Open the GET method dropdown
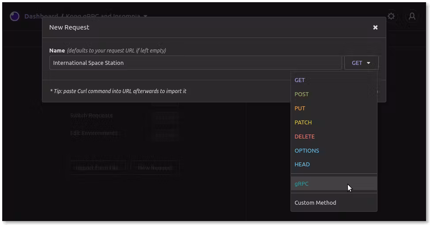This screenshot has width=430, height=225. pos(361,63)
